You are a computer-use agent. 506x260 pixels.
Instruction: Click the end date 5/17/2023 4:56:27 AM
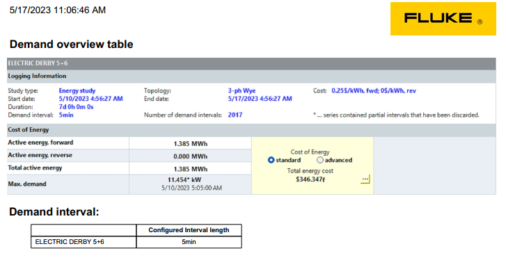pyautogui.click(x=260, y=99)
